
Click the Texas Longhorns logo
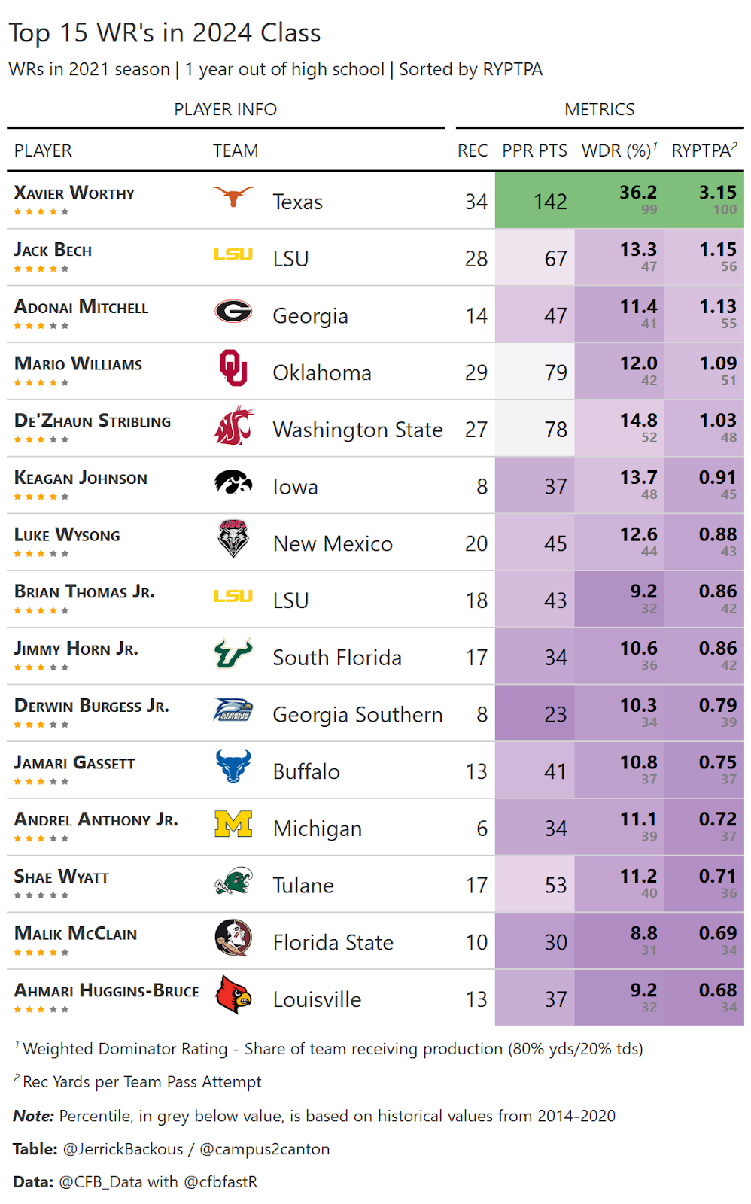click(x=233, y=197)
